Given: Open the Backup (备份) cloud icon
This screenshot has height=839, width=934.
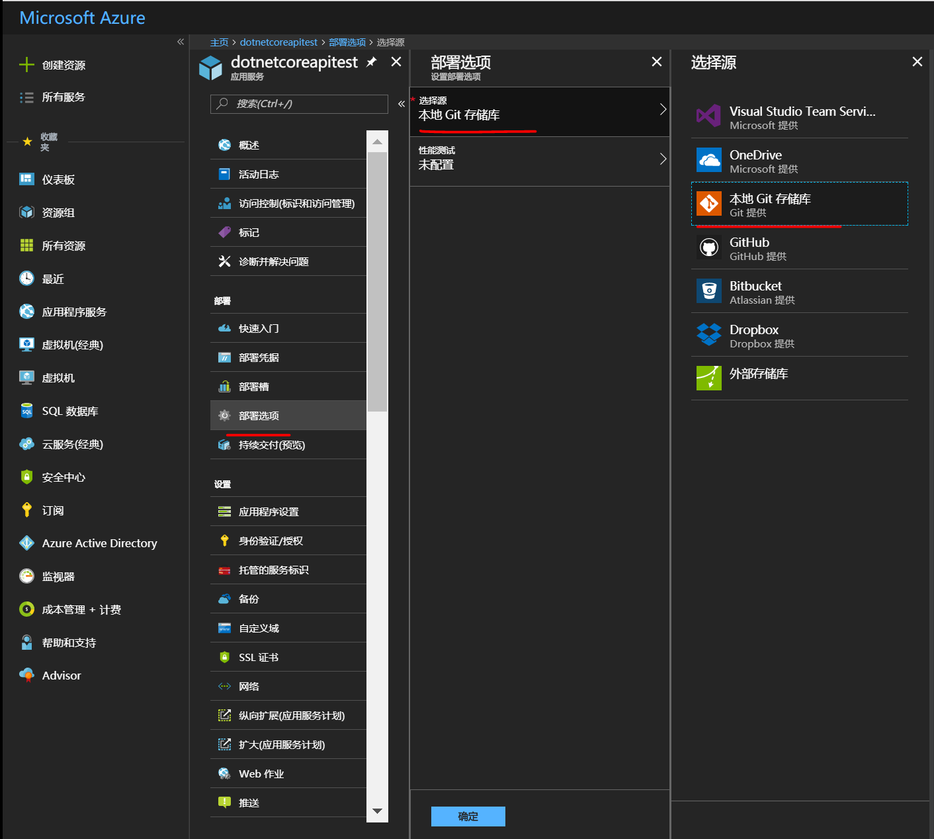Looking at the screenshot, I should click(x=225, y=599).
